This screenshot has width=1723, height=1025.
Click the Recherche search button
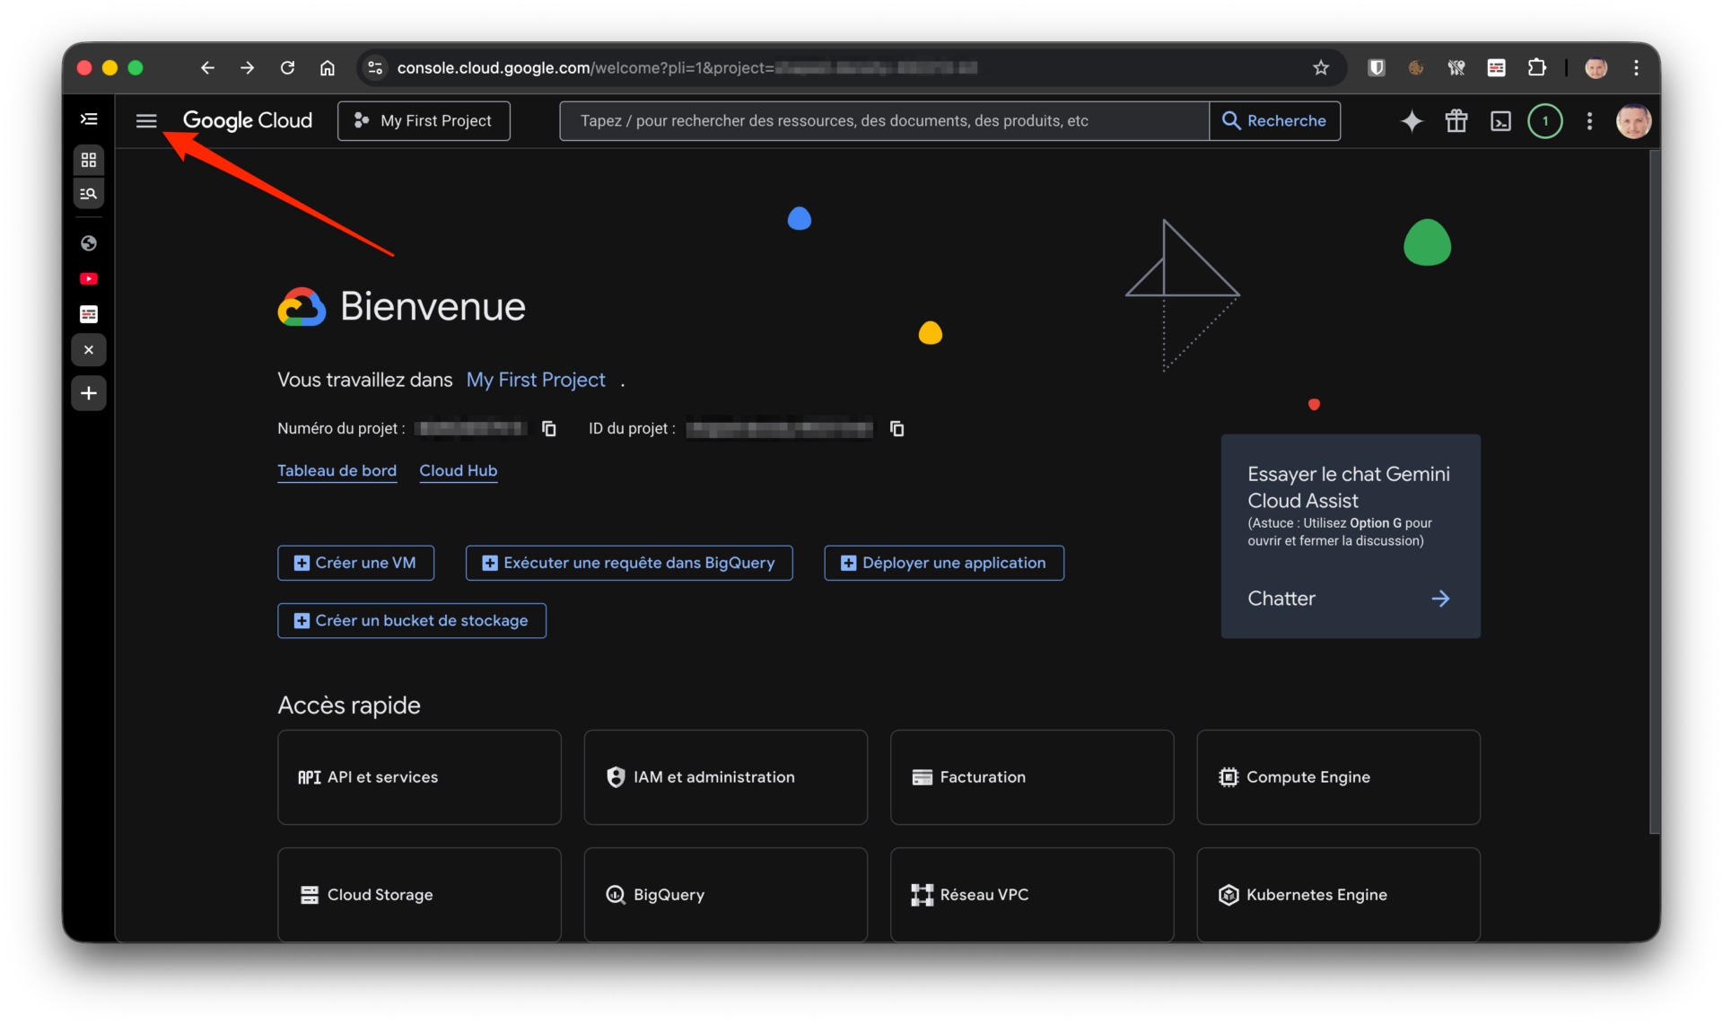(1275, 120)
